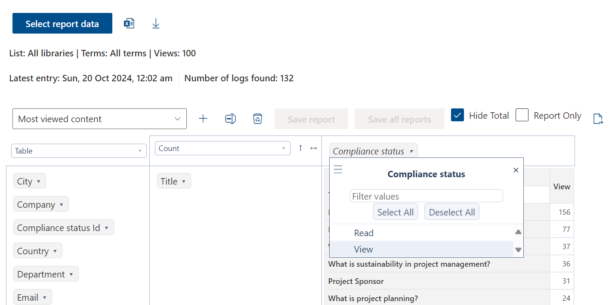The width and height of the screenshot is (615, 305).
Task: Click the Filter values input field
Action: pos(426,196)
